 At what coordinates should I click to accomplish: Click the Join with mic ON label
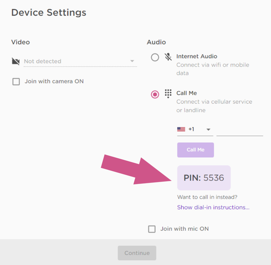pyautogui.click(x=184, y=229)
